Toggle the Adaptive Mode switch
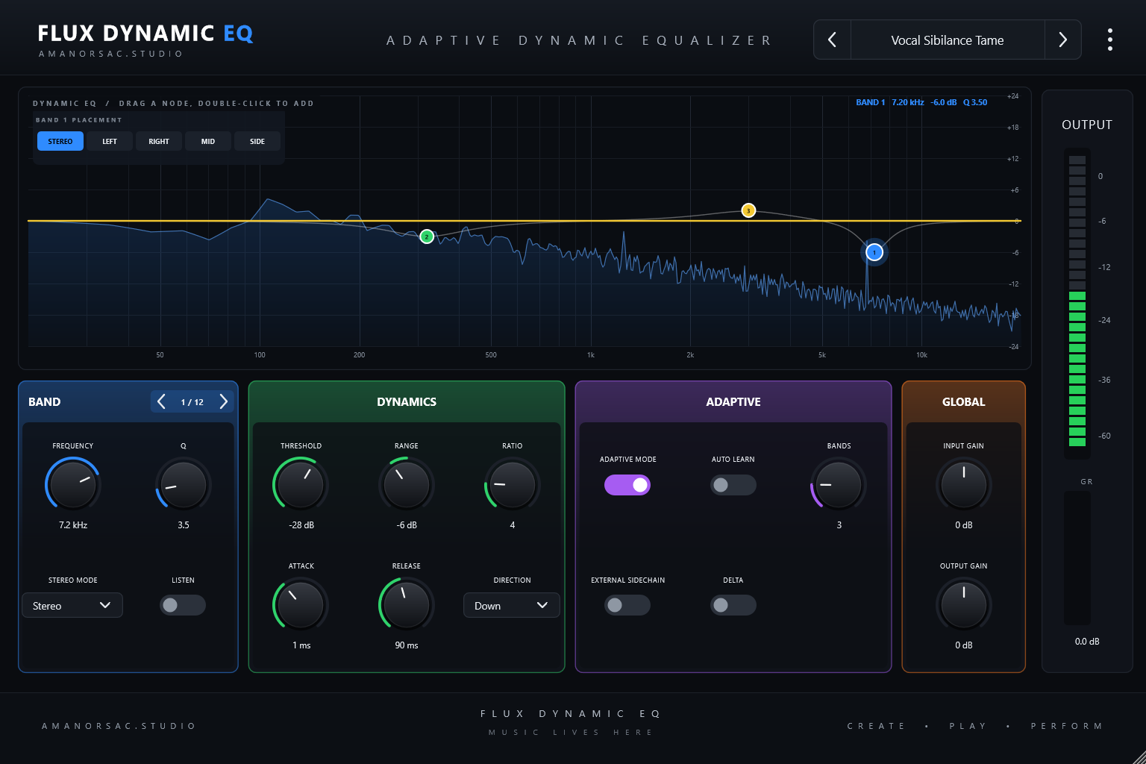The image size is (1146, 764). [x=627, y=485]
